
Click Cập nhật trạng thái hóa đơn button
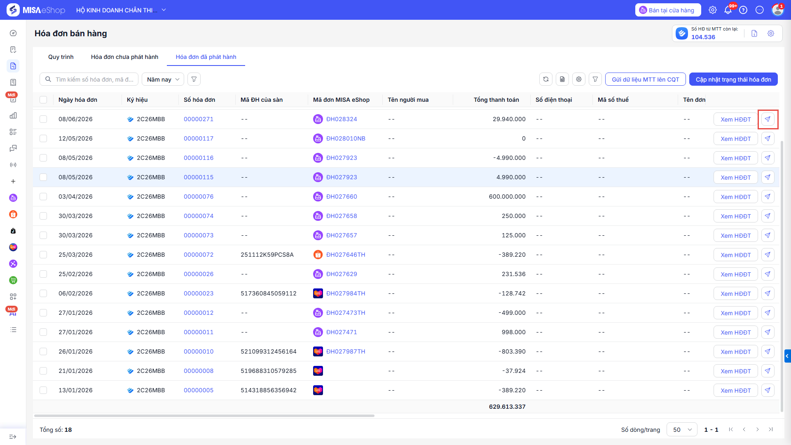point(733,79)
